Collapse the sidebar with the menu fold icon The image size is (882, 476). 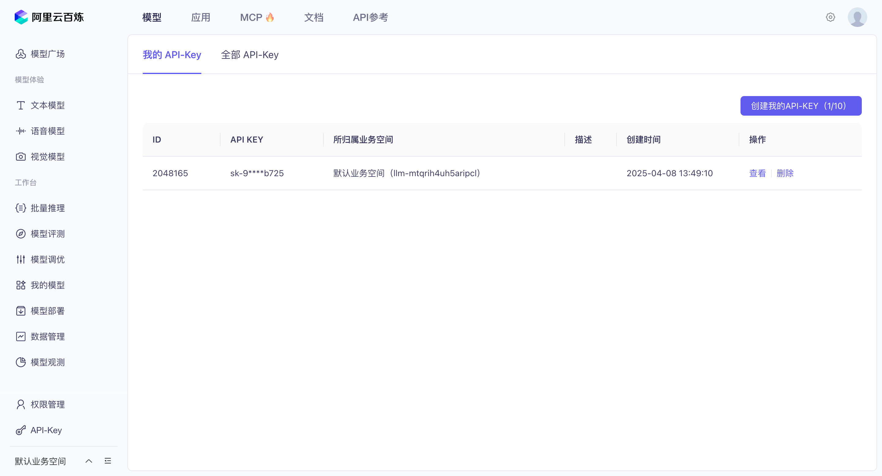108,461
